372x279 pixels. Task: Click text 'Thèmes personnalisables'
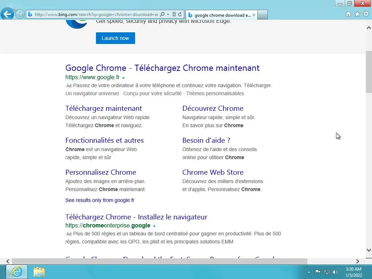[x=215, y=93]
